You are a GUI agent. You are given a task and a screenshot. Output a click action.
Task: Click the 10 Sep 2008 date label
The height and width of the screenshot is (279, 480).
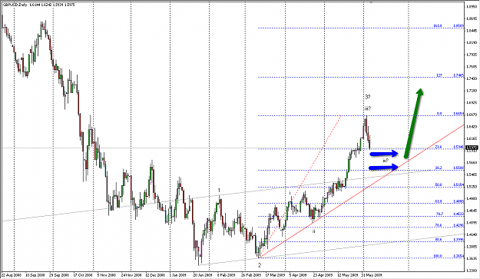coord(35,275)
